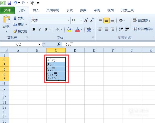Open Customize Quick Access Toolbar dropdown

click(38, 3)
